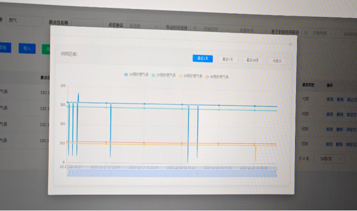Click 修改 in the first table row
Screen dimensions: 357x211
(x=330, y=99)
